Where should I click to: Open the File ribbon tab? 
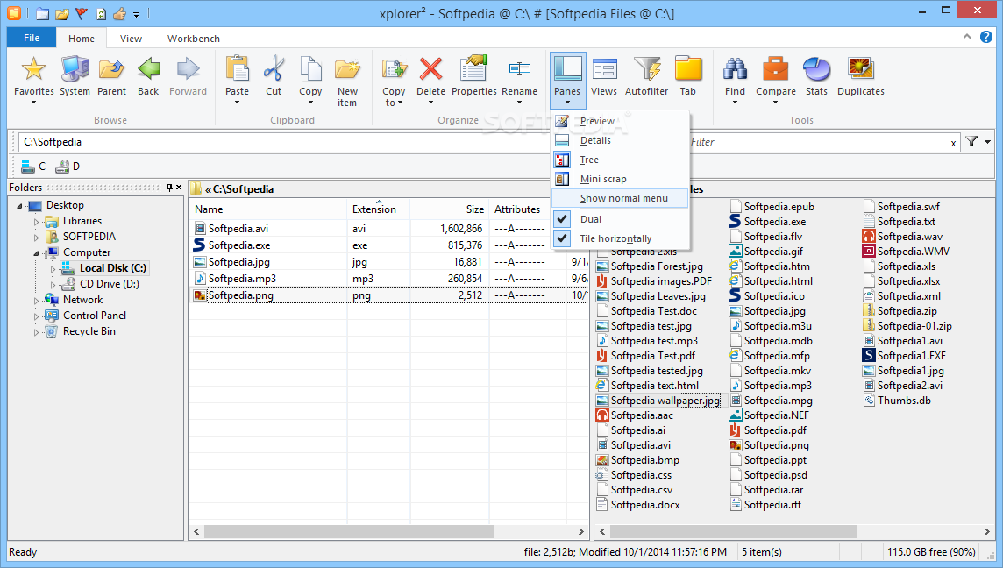(32, 38)
